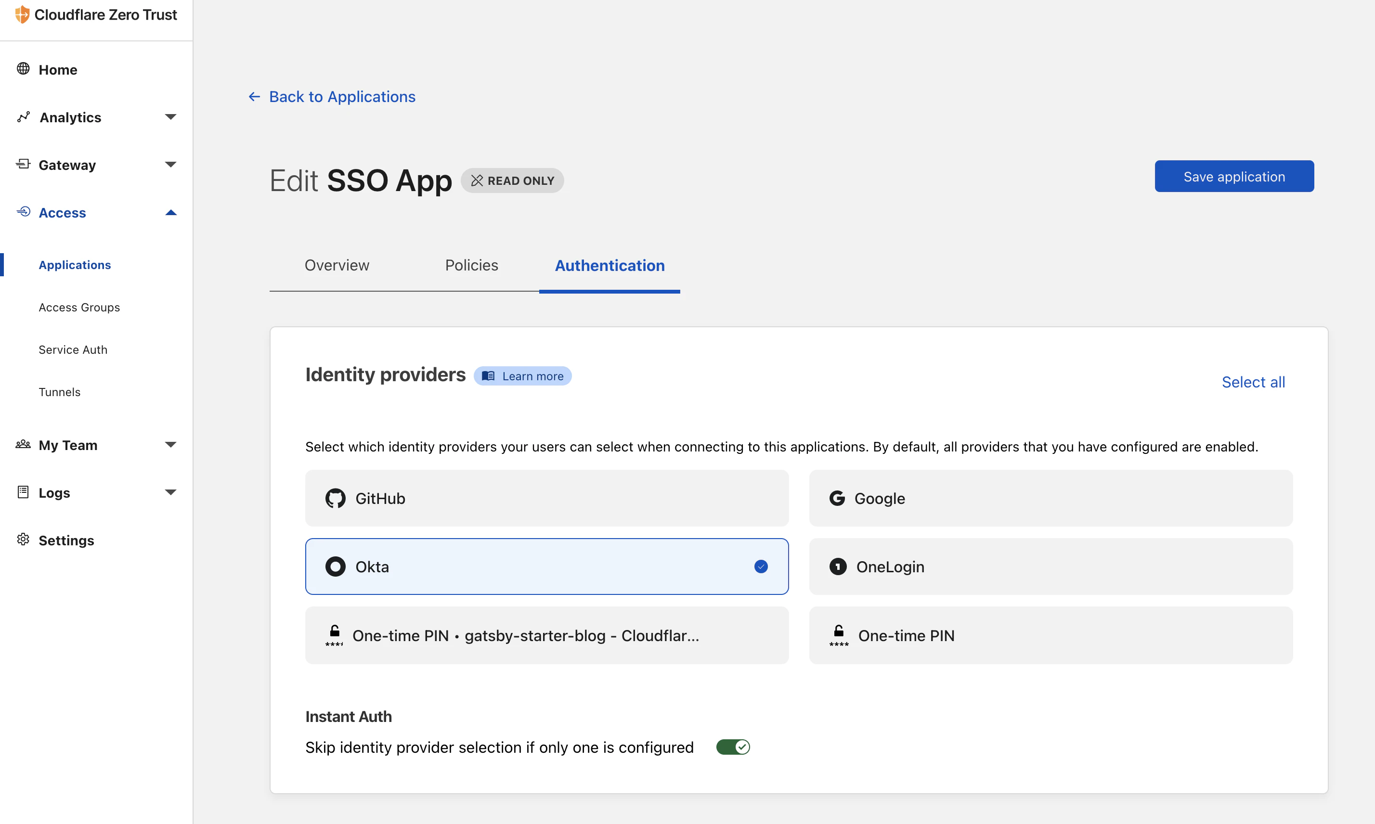Expand the My Team menu arrow
The width and height of the screenshot is (1375, 824).
[x=170, y=445]
